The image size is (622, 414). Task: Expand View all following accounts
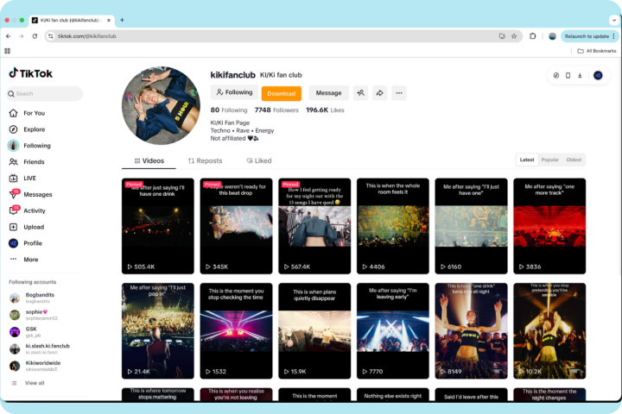click(x=34, y=383)
